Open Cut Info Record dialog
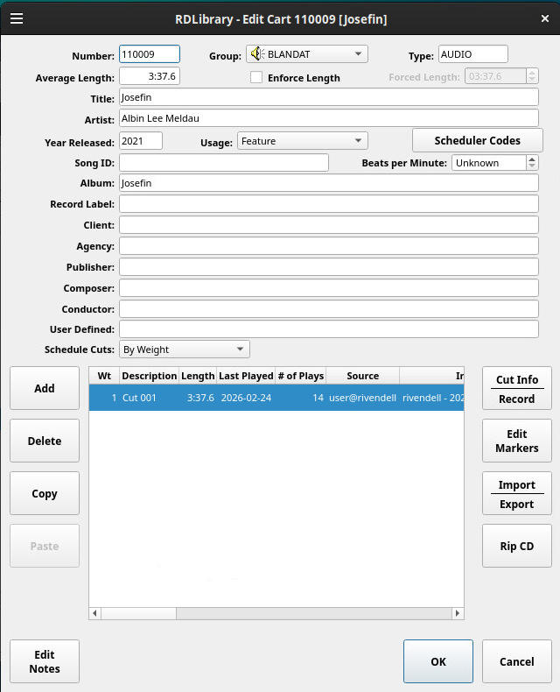Screen dimensions: 560x692 517,388
